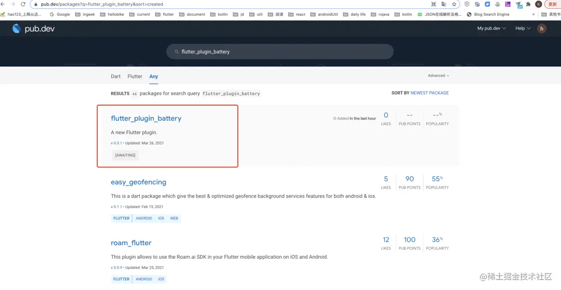This screenshot has height=290, width=561.
Task: Click version 0.1.1 of easy_geofencing
Action: [x=118, y=207]
